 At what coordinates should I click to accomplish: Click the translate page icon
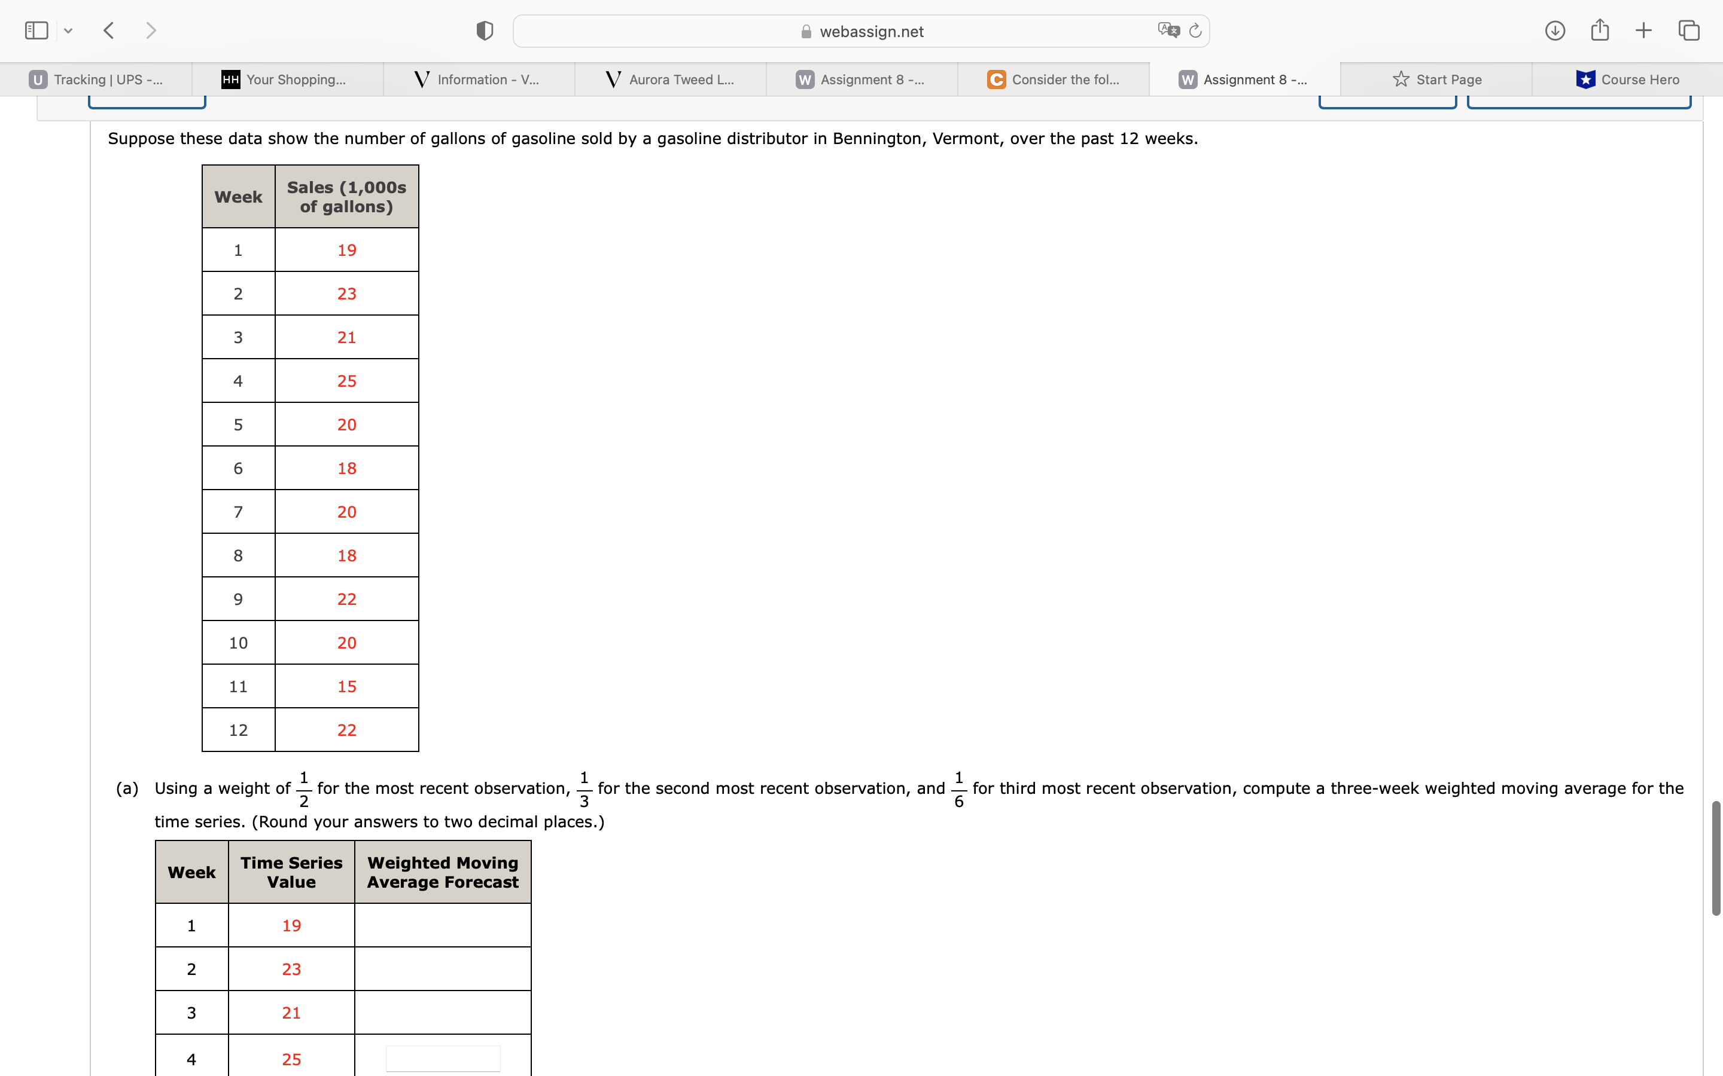(1168, 30)
